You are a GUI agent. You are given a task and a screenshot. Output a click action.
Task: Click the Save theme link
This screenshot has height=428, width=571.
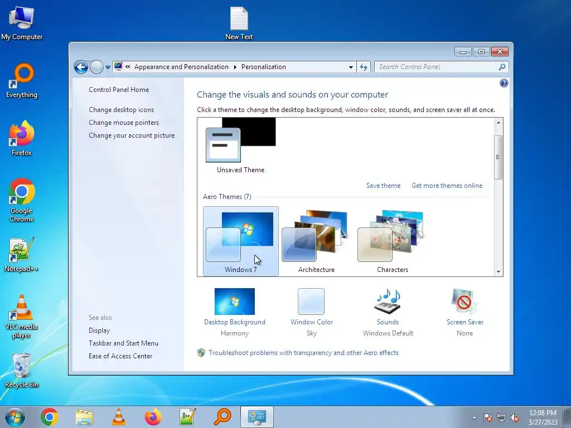point(383,186)
